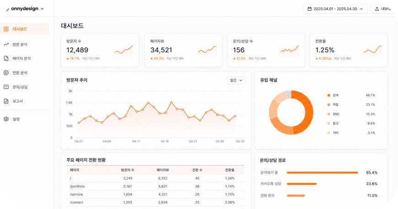Viewport: 398px width, 209px height.
Task: Click the 1.25% conversion rate value
Action: pos(325,50)
